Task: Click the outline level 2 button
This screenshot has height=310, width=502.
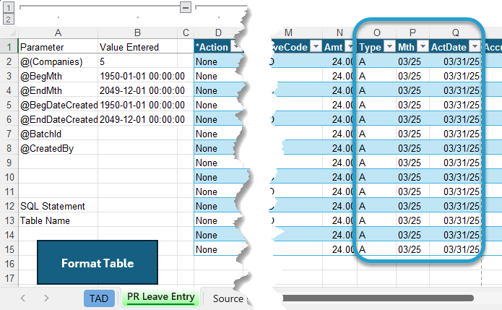Action: 9,19
